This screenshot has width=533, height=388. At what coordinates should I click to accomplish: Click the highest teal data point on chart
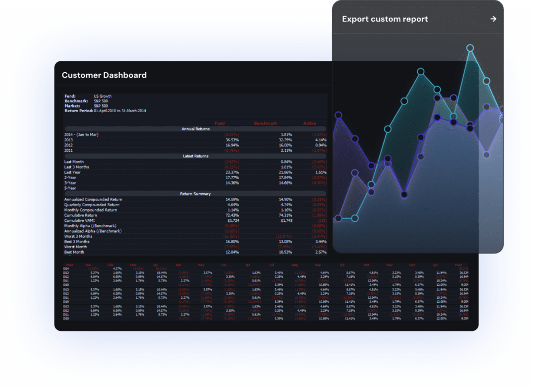470,48
